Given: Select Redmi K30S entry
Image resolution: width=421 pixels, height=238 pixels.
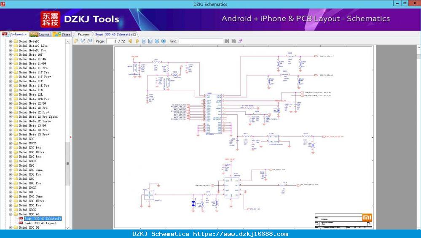Looking at the screenshot, I should (27, 210).
